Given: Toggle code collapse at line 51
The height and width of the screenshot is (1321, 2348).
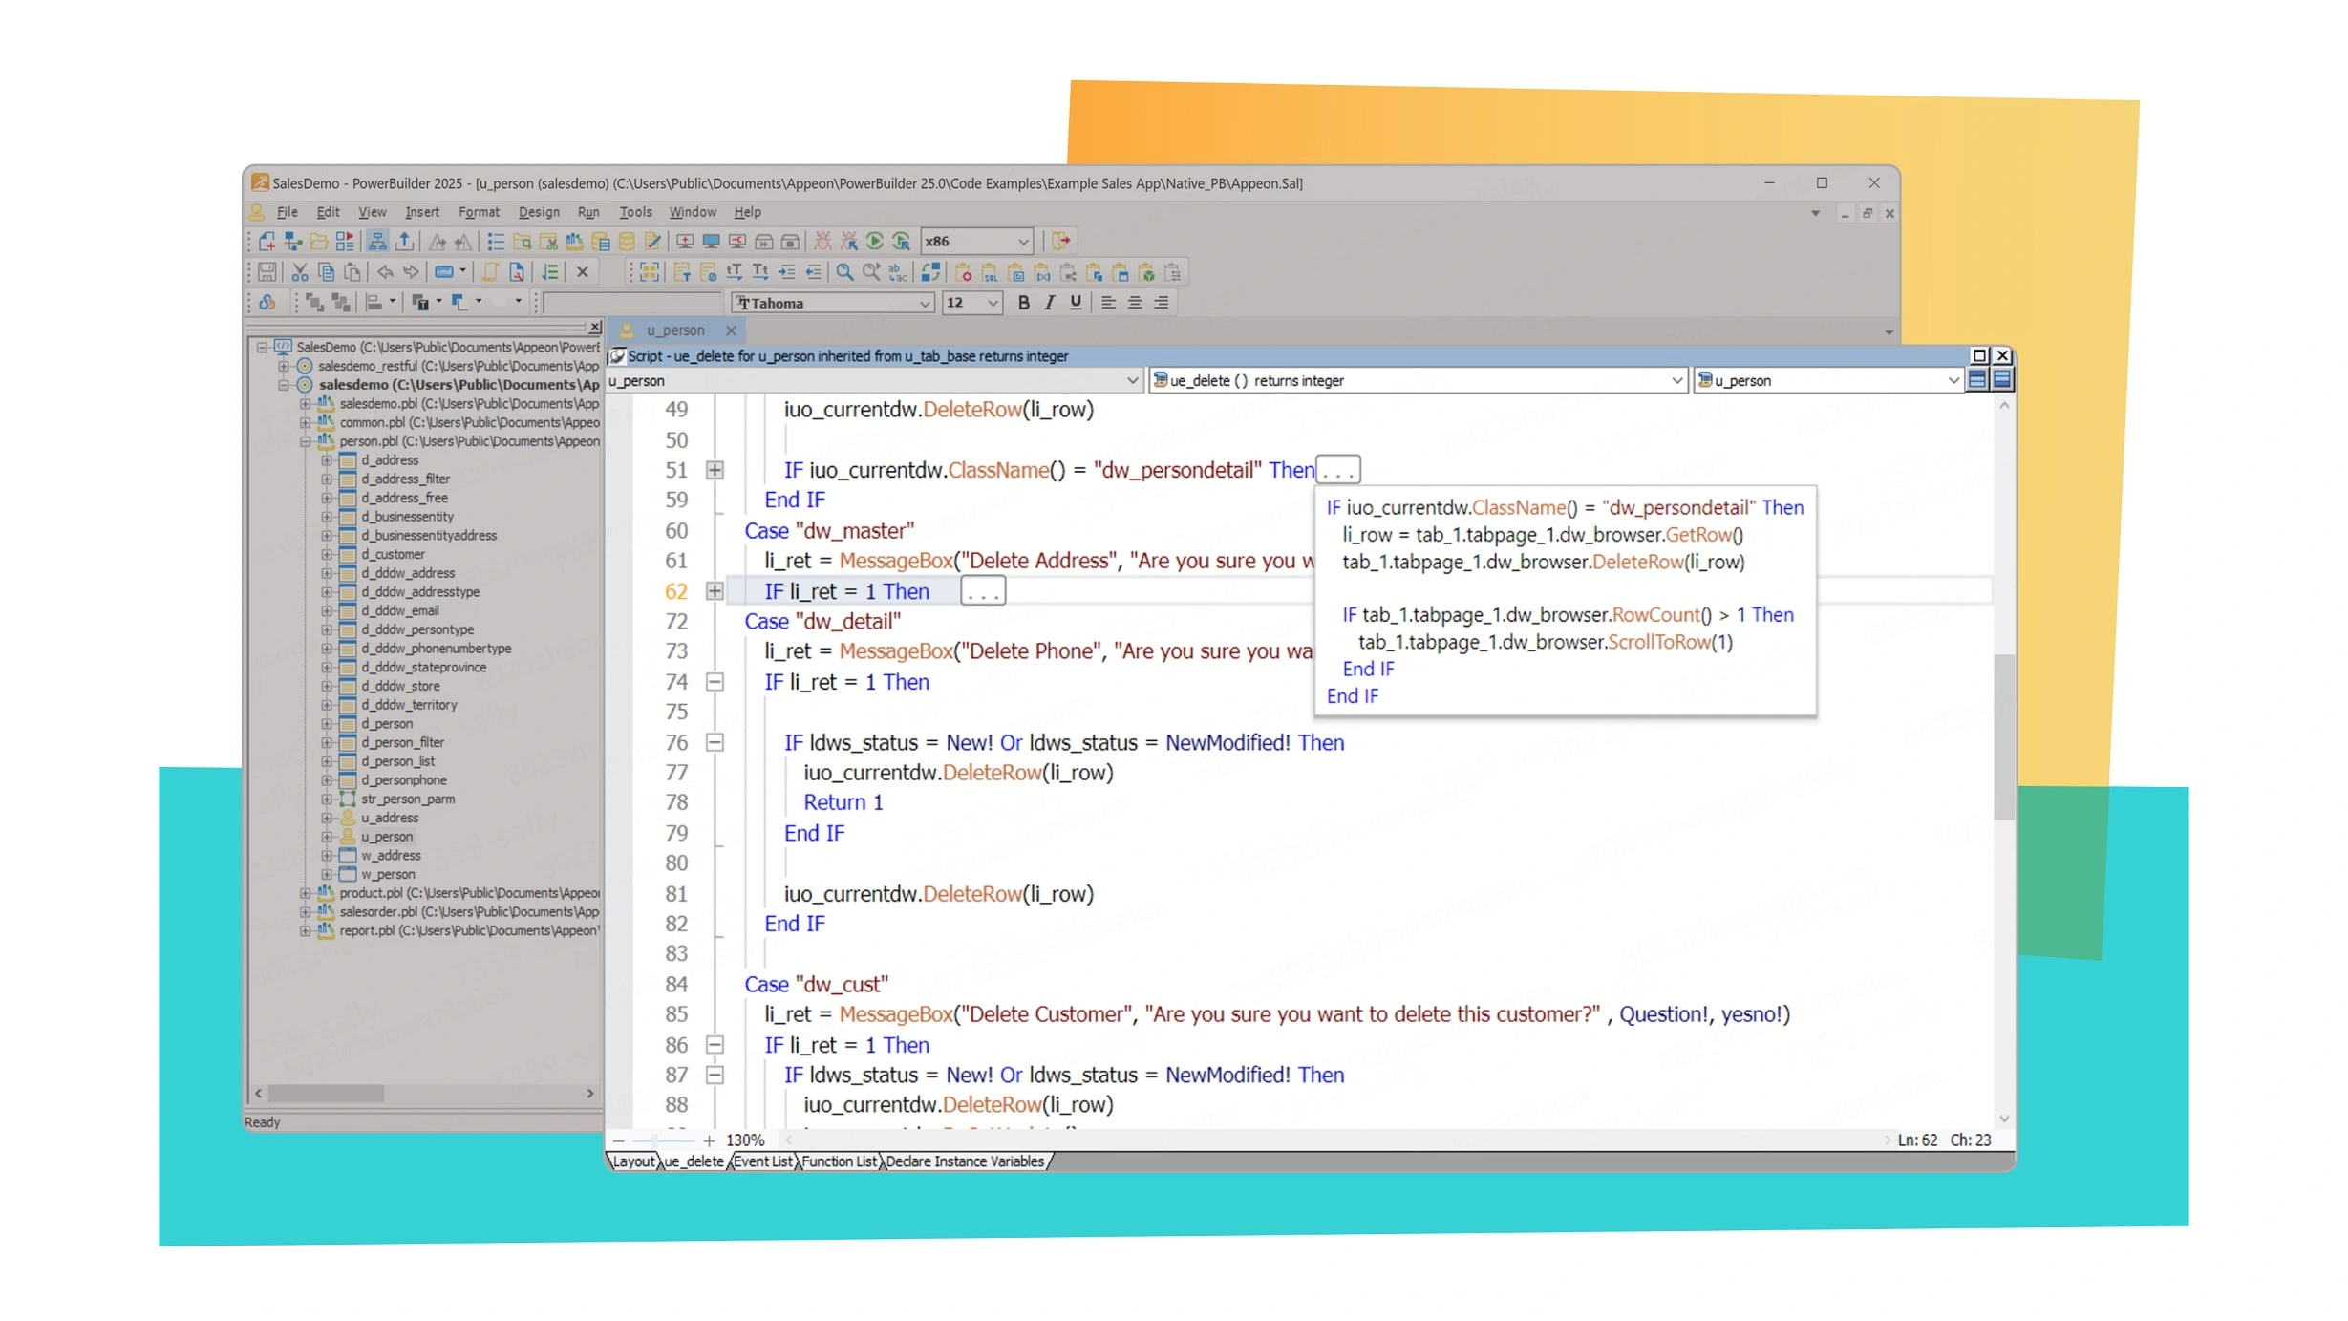Looking at the screenshot, I should click(715, 469).
